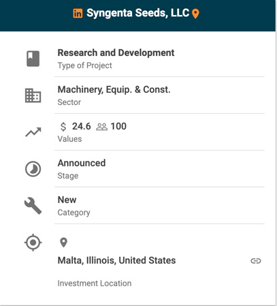Click the Machinery, Equip. & Const. sector text
The height and width of the screenshot is (306, 277).
click(x=114, y=90)
